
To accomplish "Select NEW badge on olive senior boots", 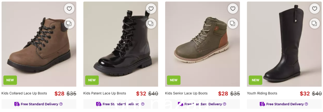I will point(174,80).
